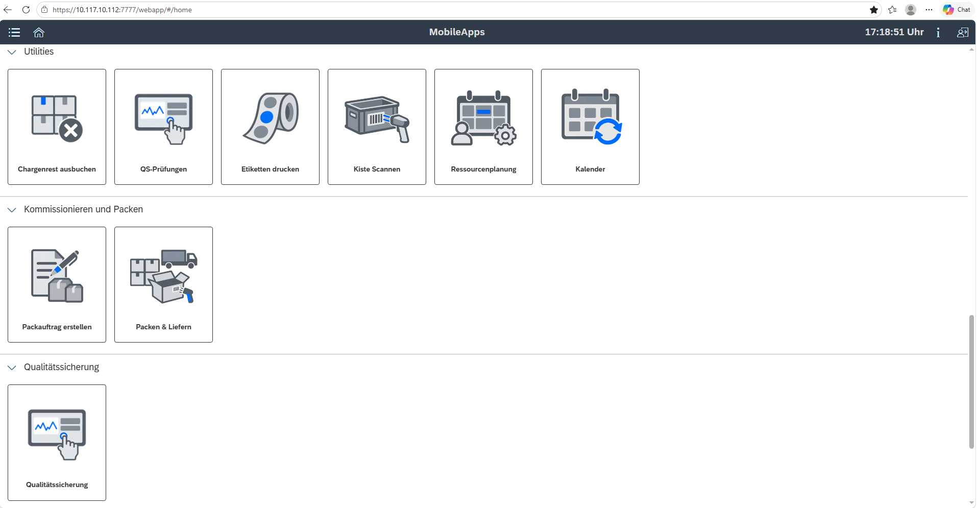
Task: Open the info icon in header
Action: pyautogui.click(x=938, y=32)
